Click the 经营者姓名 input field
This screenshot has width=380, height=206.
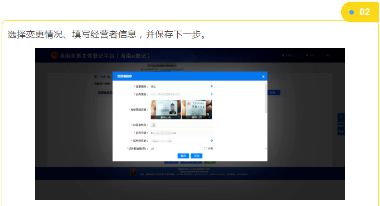182,125
